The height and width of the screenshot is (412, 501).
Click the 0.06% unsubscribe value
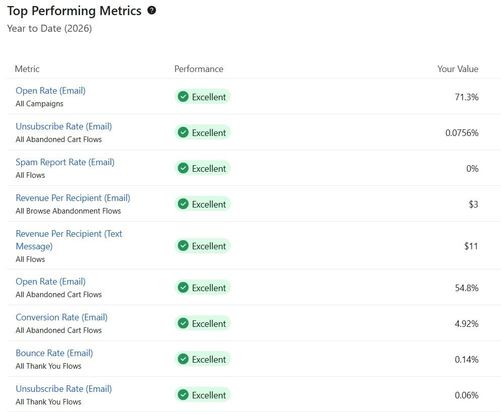pos(467,395)
